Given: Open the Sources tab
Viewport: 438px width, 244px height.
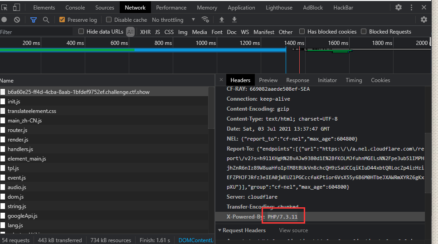Looking at the screenshot, I should (x=105, y=8).
